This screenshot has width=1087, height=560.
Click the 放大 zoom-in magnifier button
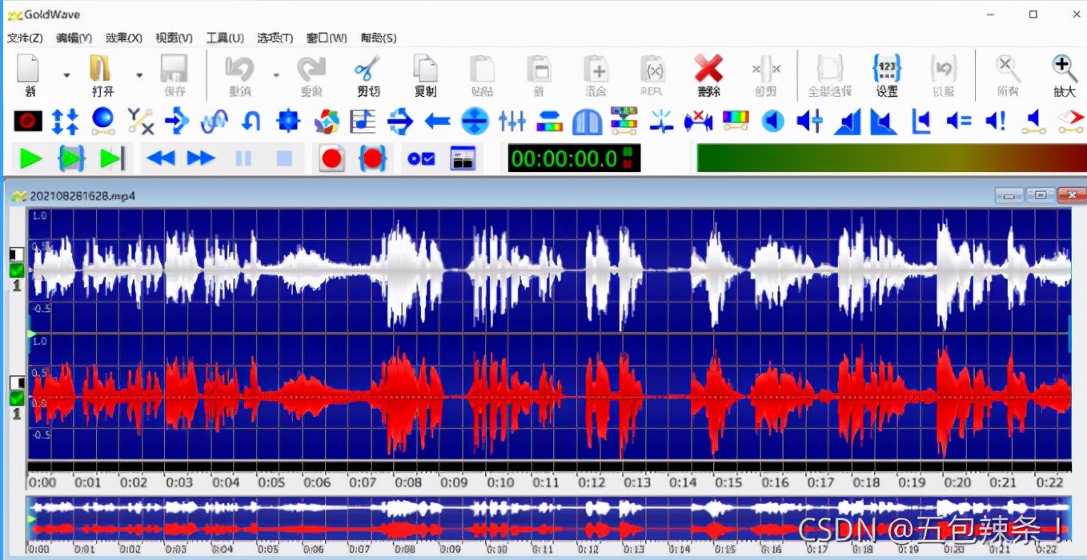(1064, 75)
